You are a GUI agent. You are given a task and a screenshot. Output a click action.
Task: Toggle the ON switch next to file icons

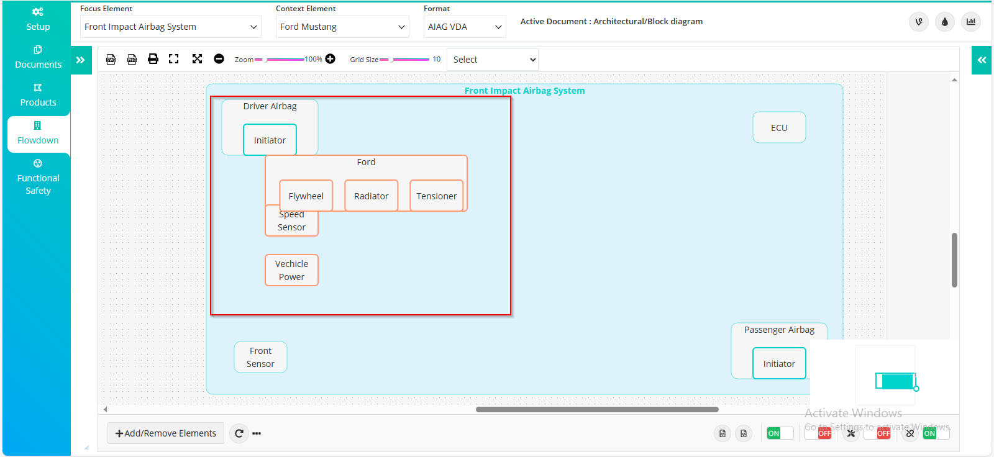point(780,433)
